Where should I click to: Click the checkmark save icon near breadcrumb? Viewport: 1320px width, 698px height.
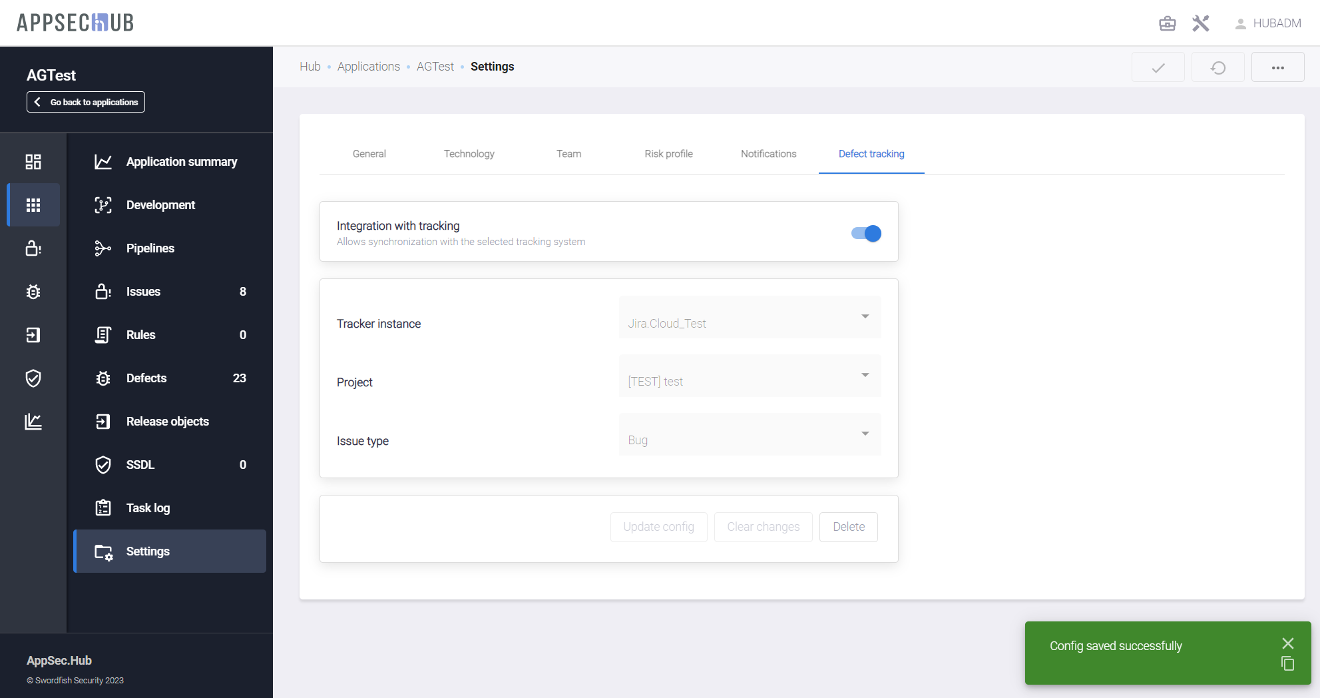pyautogui.click(x=1158, y=67)
